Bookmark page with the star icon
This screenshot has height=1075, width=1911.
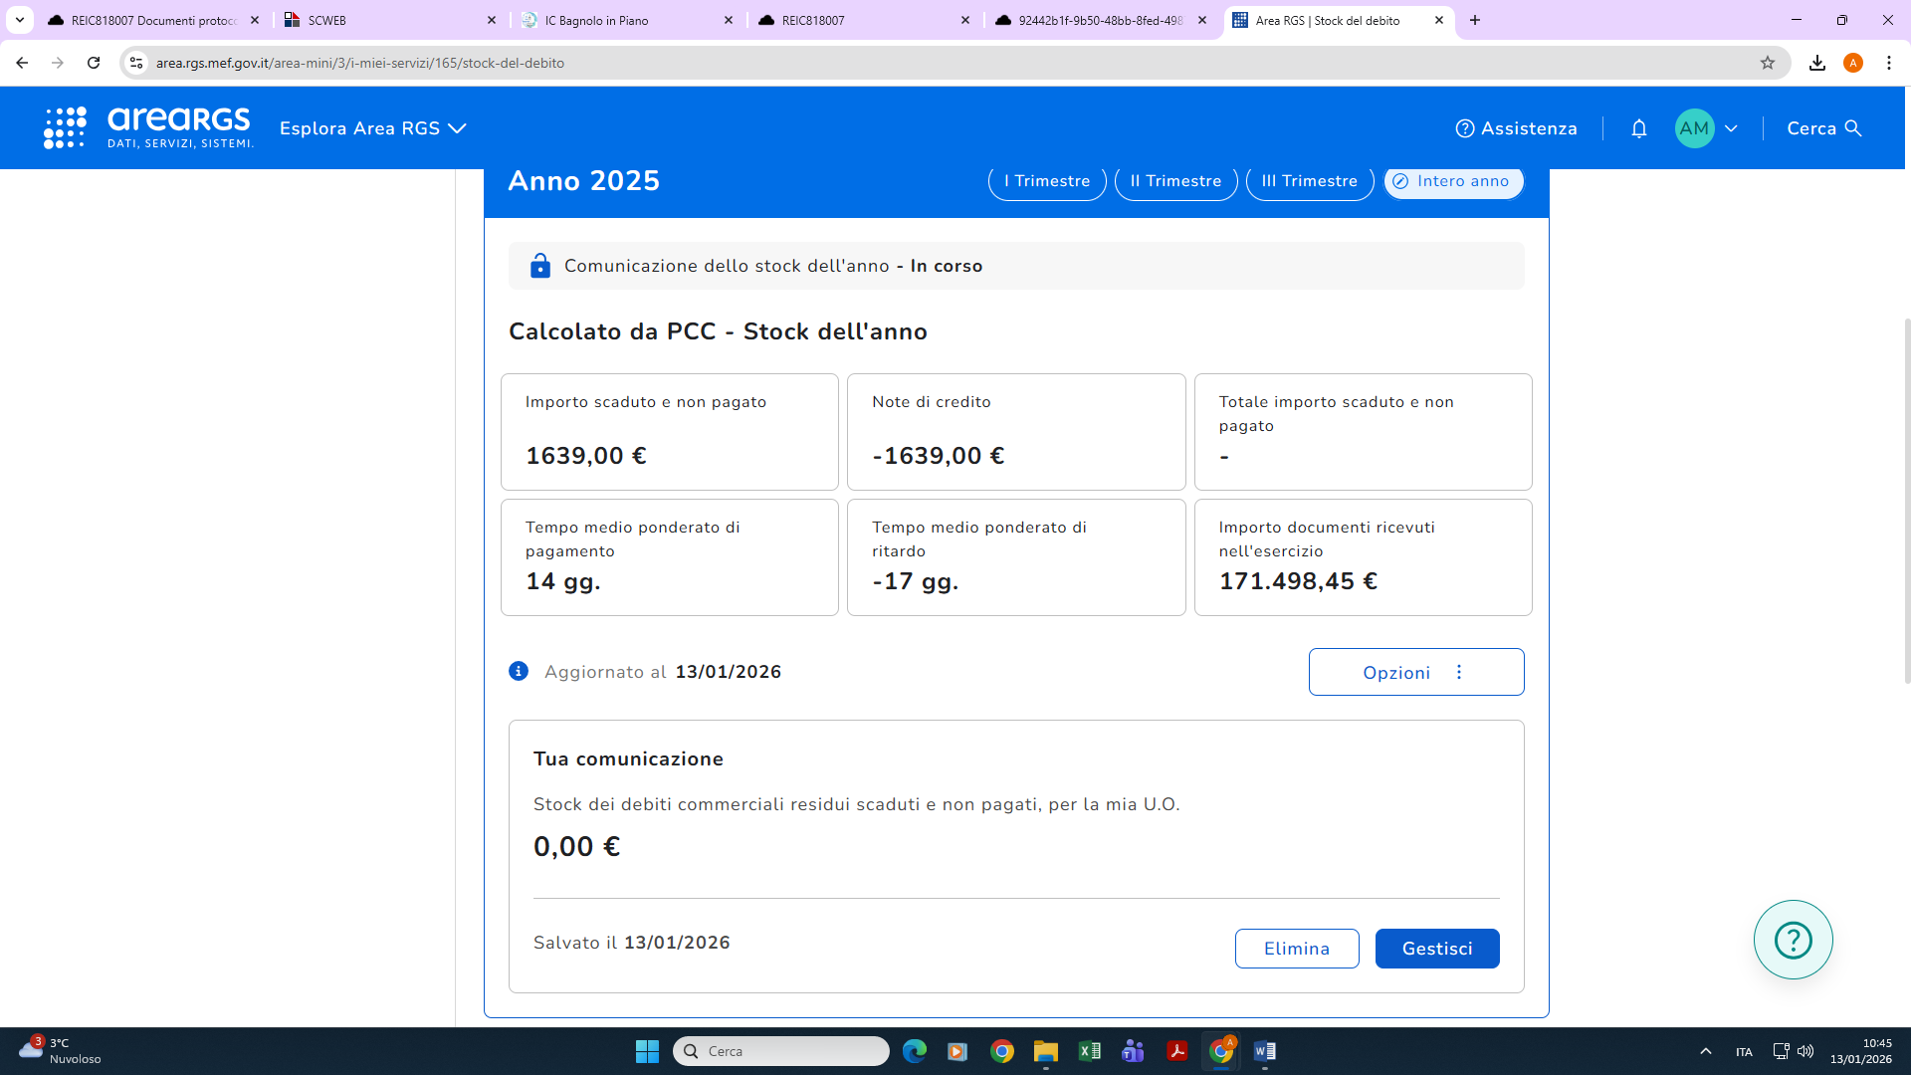coord(1767,63)
